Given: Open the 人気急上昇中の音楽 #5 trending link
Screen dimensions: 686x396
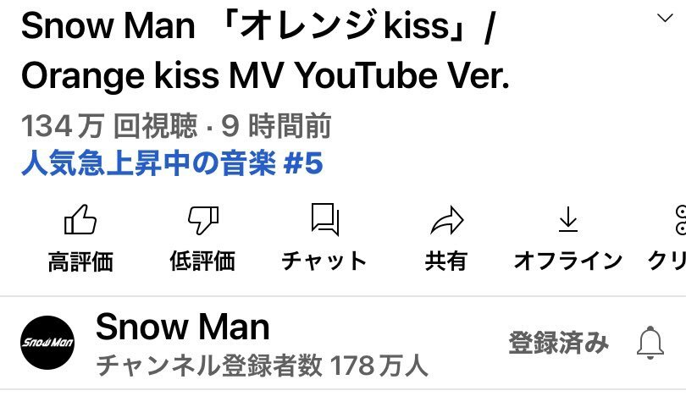Looking at the screenshot, I should tap(172, 163).
